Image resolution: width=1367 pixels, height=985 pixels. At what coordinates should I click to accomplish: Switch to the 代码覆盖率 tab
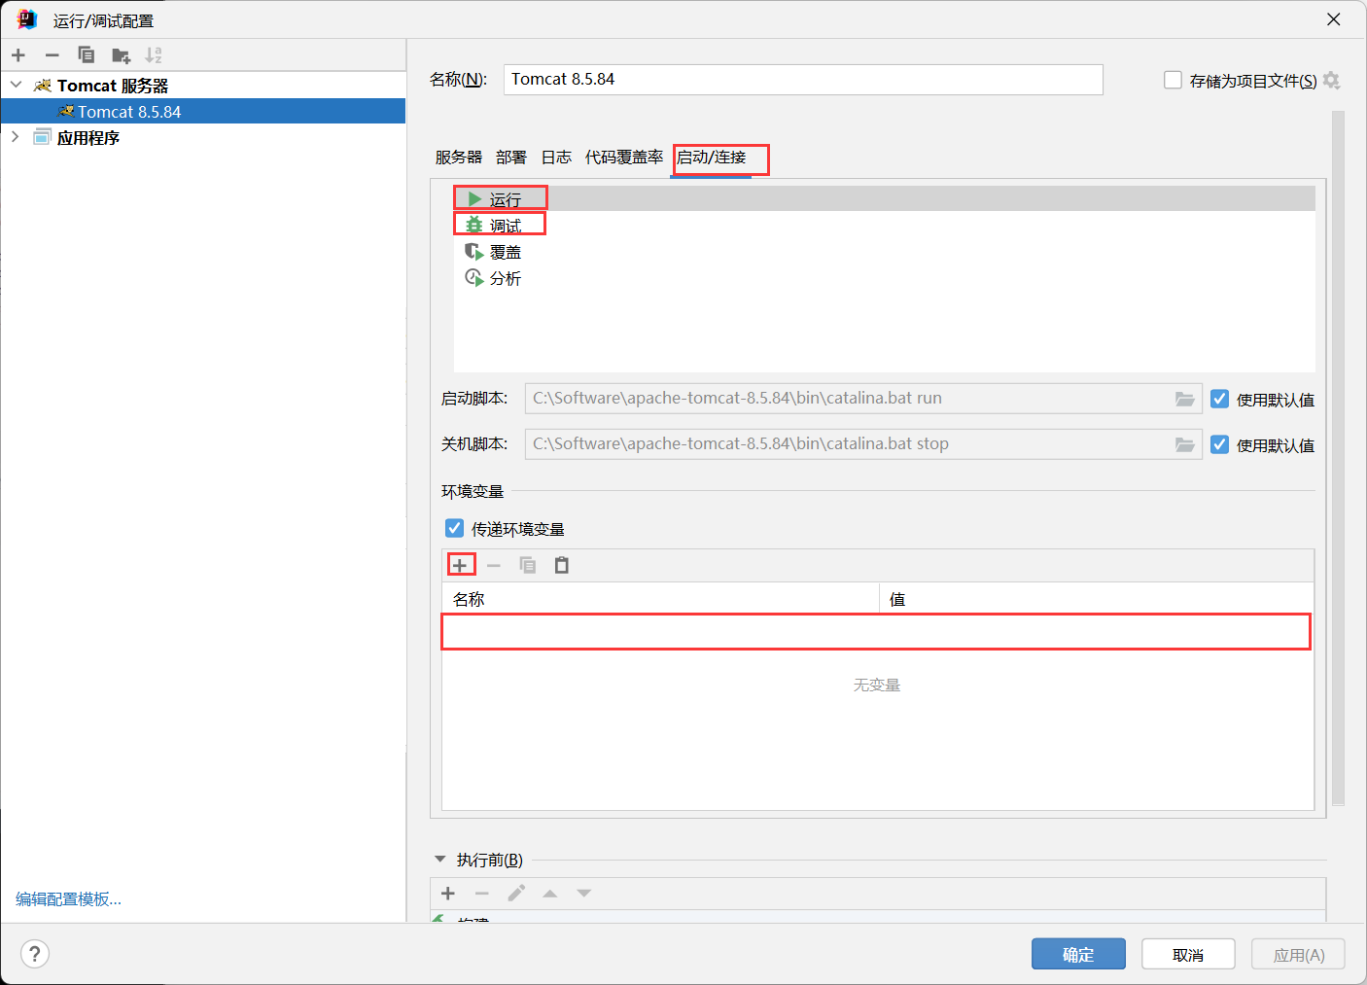coord(624,158)
